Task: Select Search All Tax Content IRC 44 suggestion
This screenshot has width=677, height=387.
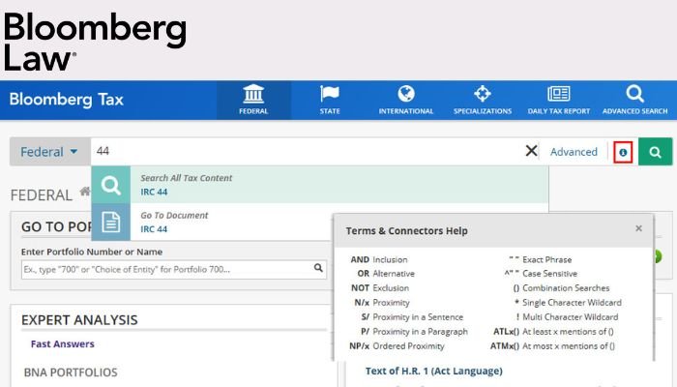Action: [x=319, y=185]
